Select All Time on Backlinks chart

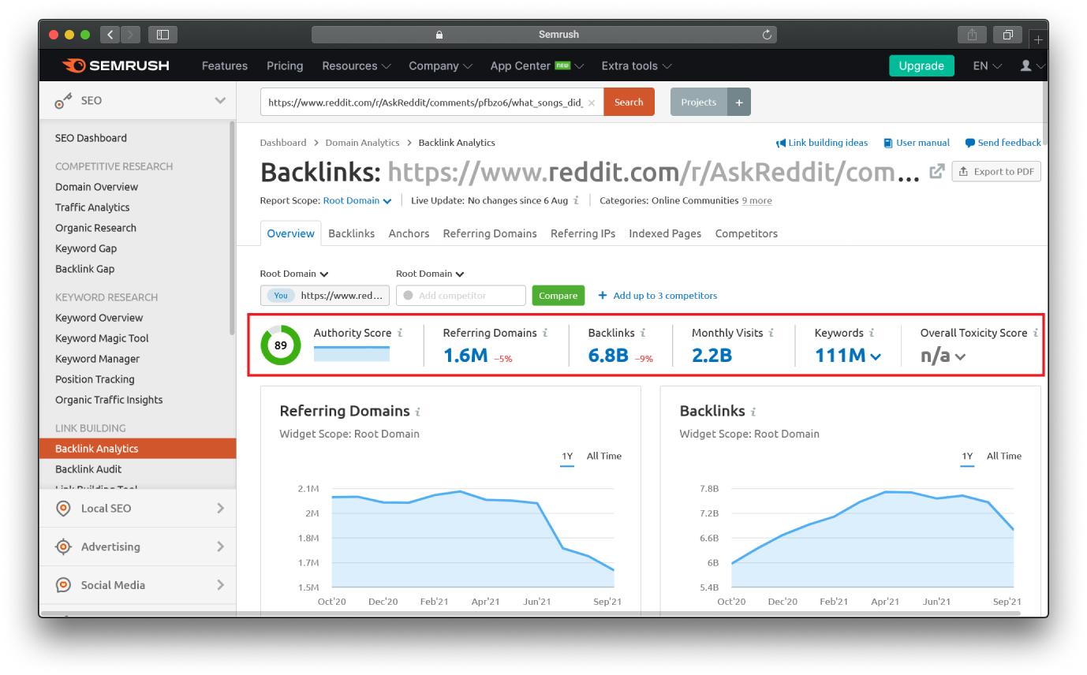[1004, 456]
